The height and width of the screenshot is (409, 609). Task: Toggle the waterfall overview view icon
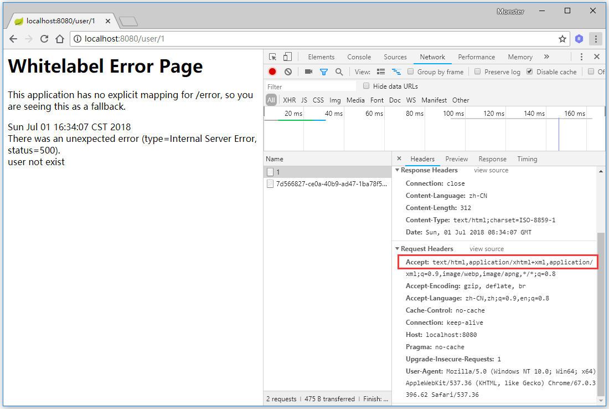tap(396, 71)
